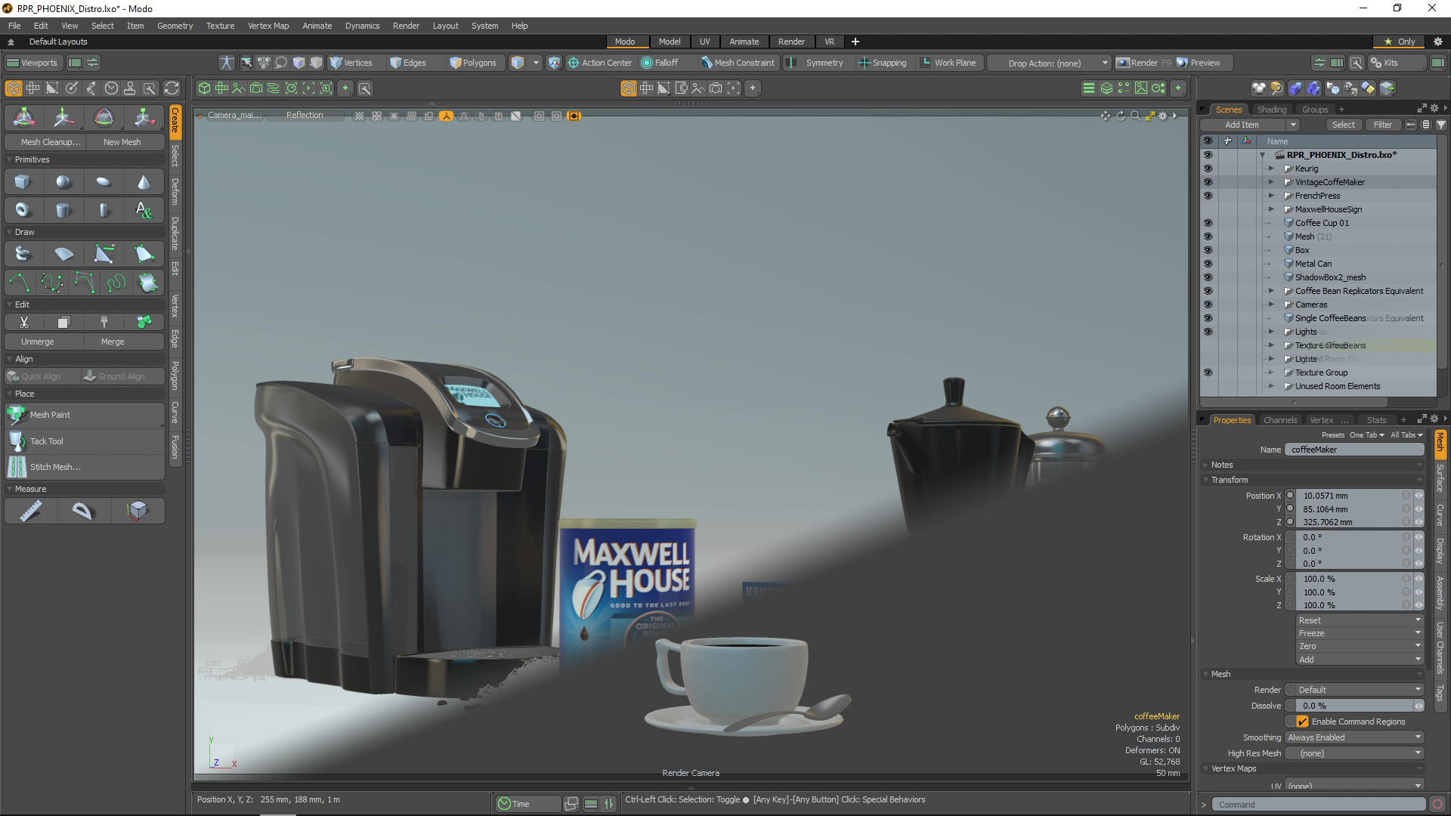Adjust the Dissolve percentage slider

(1353, 705)
